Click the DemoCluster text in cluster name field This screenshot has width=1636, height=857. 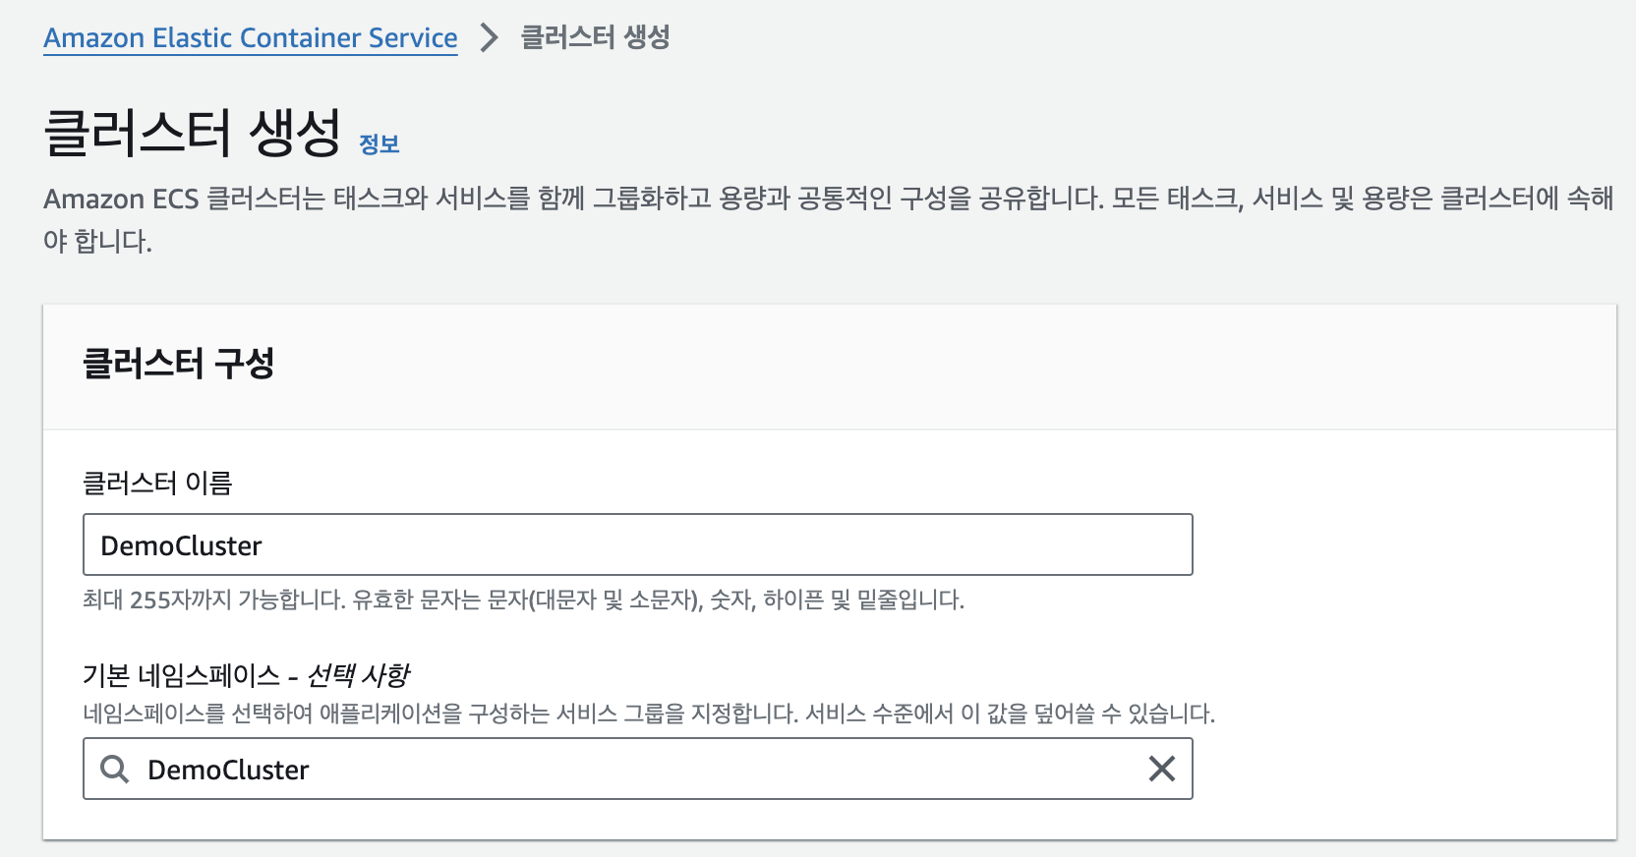(x=182, y=546)
